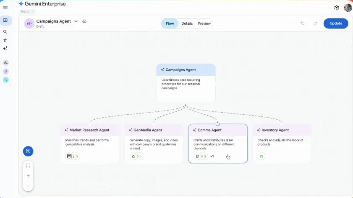Image resolution: width=353 pixels, height=198 pixels.
Task: Fit the flow to screen
Action: click(28, 166)
